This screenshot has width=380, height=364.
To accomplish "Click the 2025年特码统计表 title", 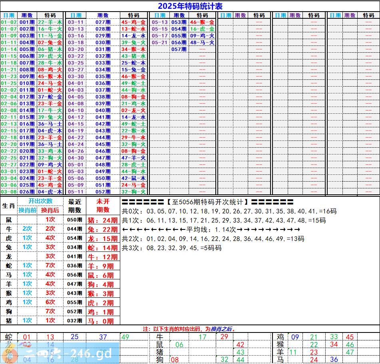I will coord(190,6).
